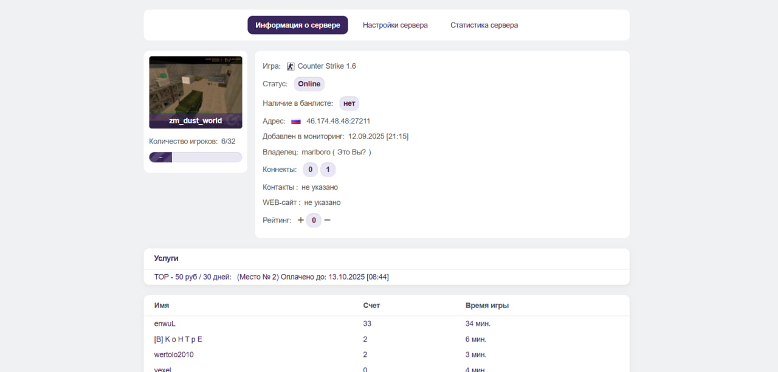
Task: Click the Online status badge
Action: pyautogui.click(x=309, y=84)
